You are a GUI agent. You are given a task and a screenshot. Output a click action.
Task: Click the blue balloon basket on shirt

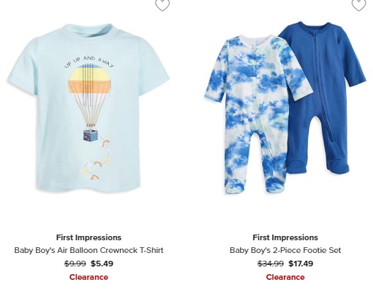point(90,136)
